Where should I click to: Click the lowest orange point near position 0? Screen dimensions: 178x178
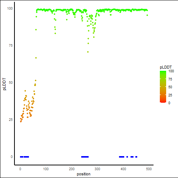(x=21, y=122)
